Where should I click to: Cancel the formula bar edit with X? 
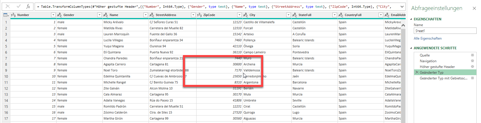[8, 6]
